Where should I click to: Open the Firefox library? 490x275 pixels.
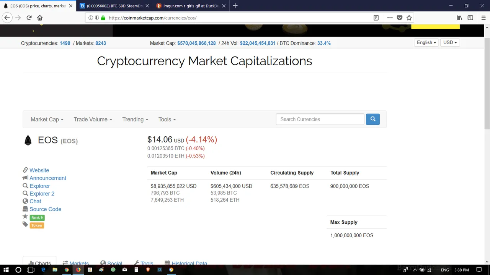(x=459, y=18)
